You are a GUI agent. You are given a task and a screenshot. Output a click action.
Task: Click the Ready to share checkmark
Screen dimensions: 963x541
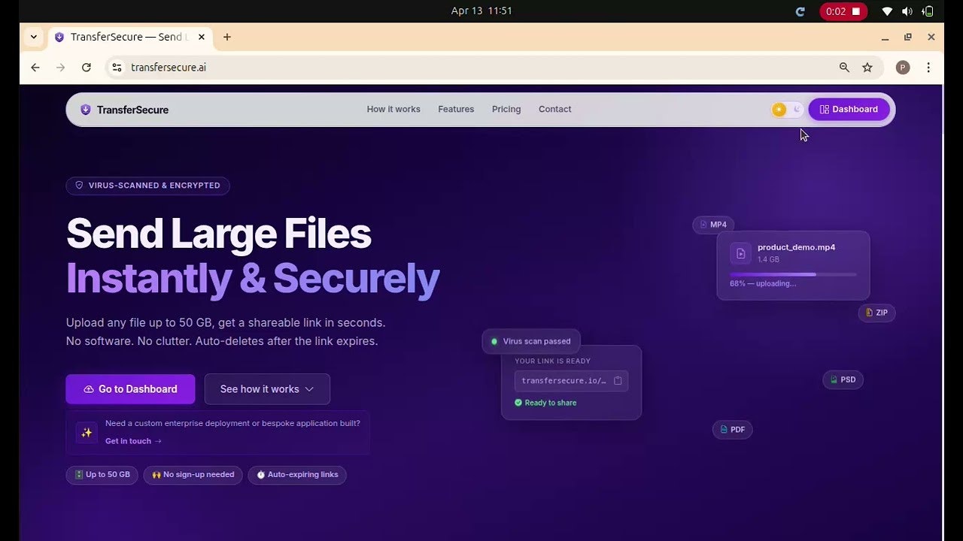tap(518, 403)
